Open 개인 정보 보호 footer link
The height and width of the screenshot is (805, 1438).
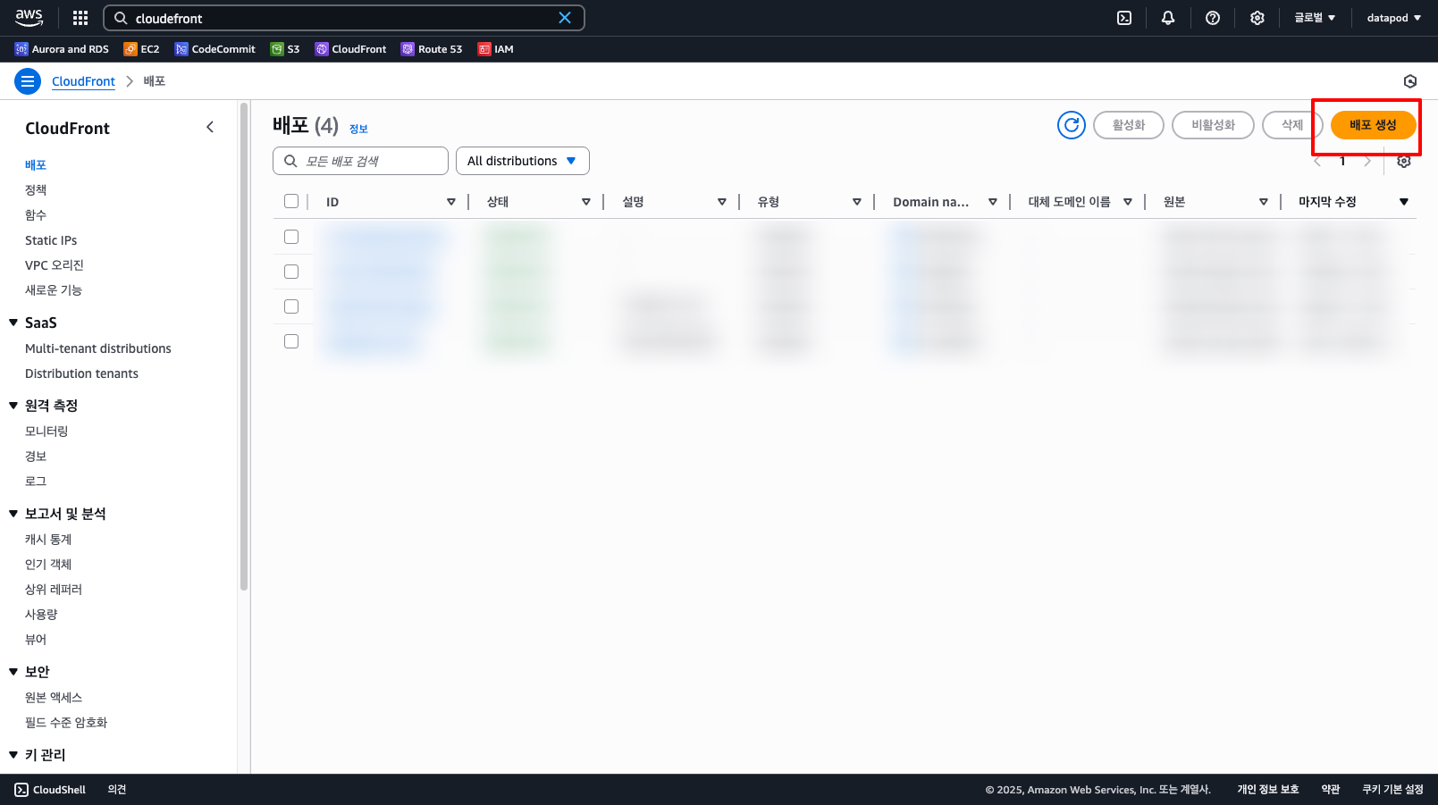pyautogui.click(x=1267, y=790)
